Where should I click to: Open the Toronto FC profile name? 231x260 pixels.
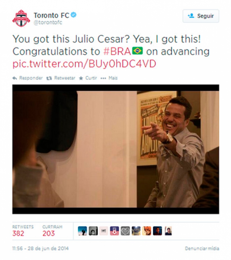pyautogui.click(x=51, y=15)
